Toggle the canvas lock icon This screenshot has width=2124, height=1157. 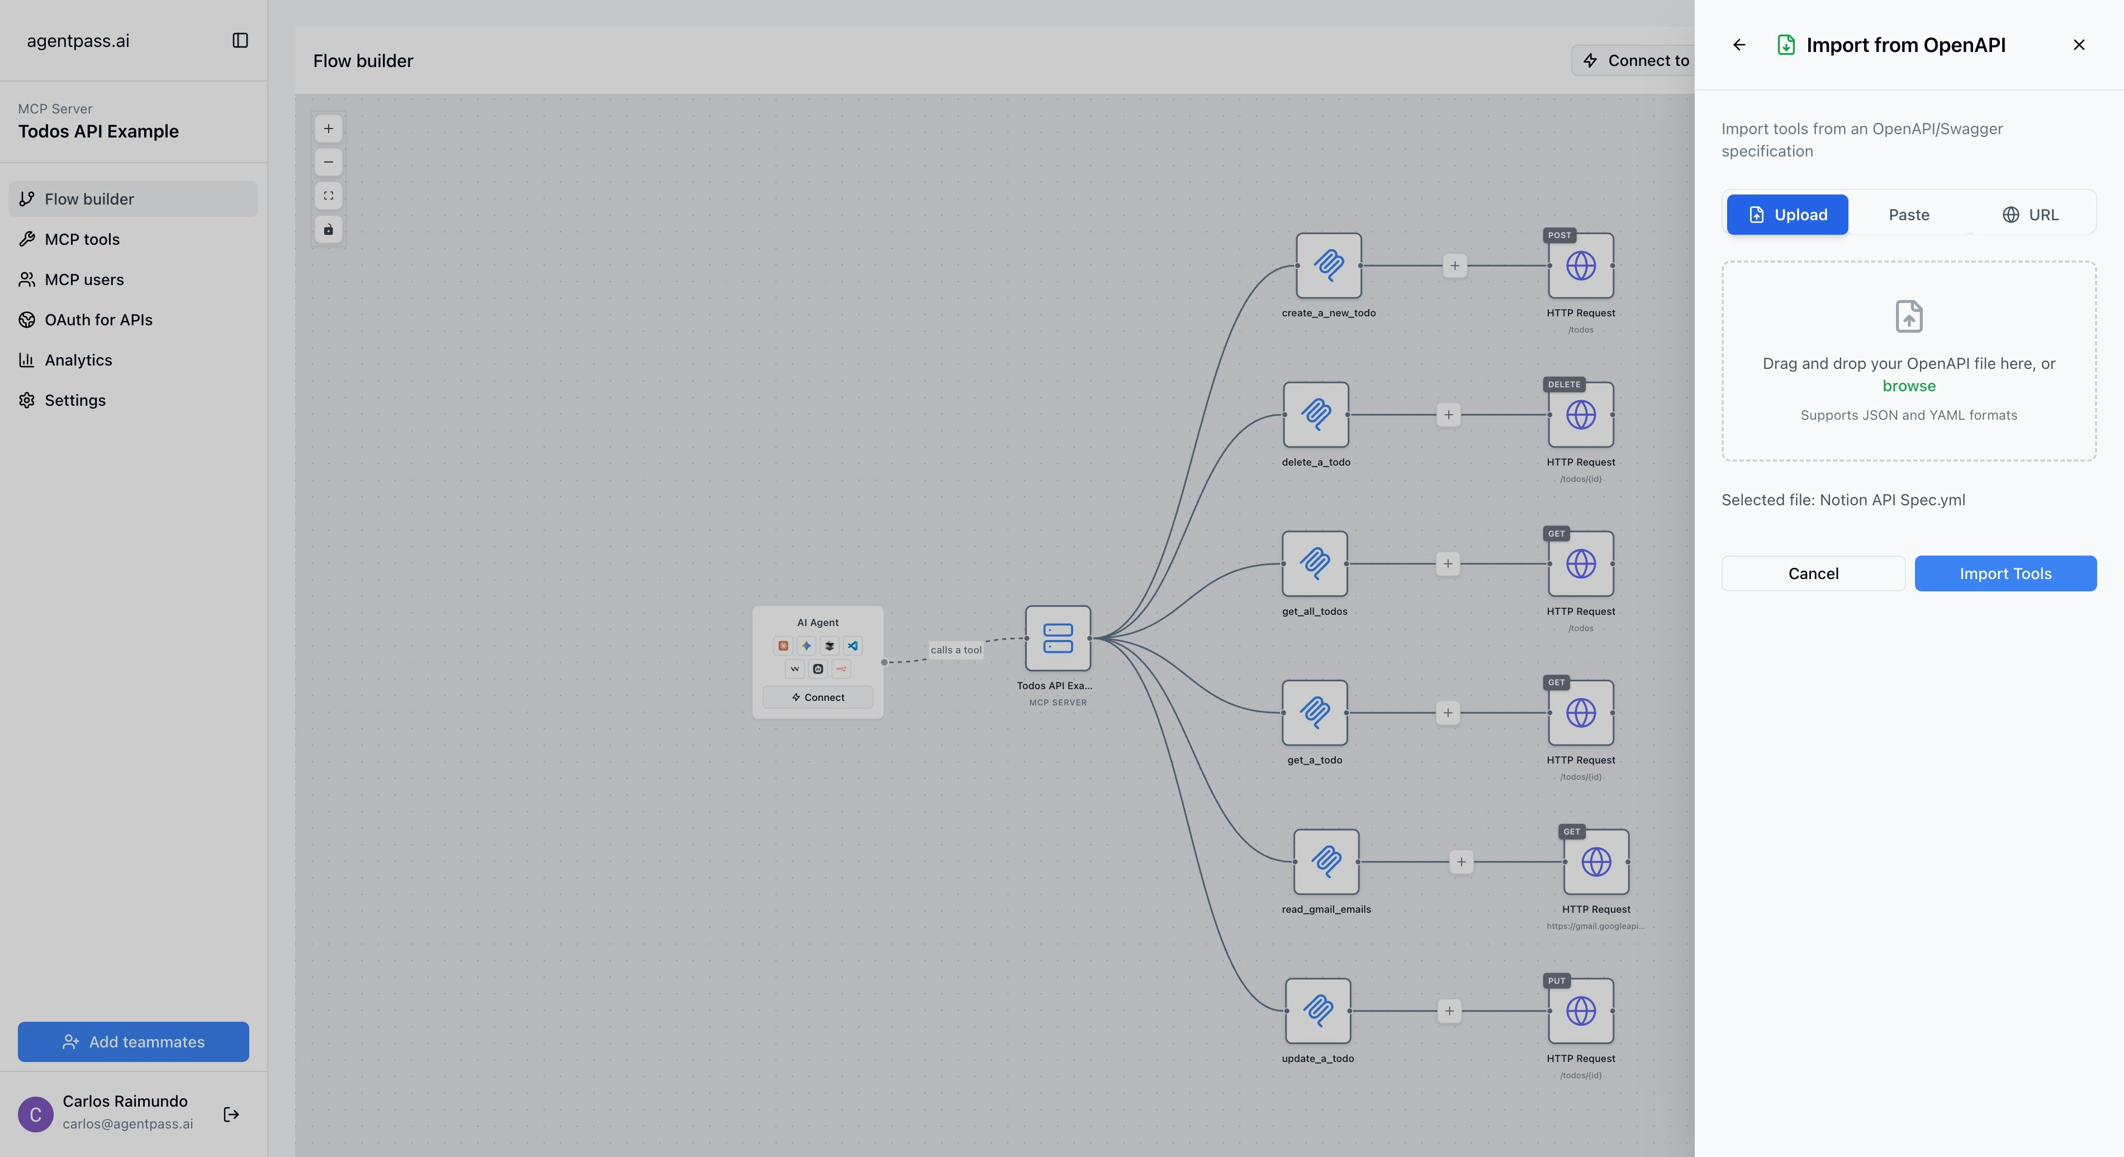(328, 229)
